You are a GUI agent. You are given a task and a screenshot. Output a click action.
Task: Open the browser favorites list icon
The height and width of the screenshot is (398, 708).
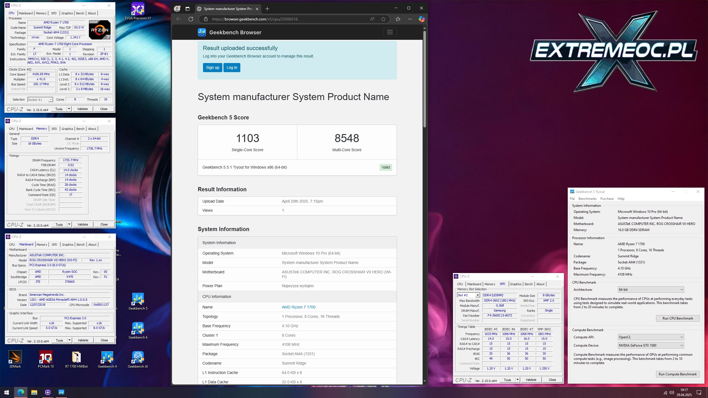(x=398, y=19)
